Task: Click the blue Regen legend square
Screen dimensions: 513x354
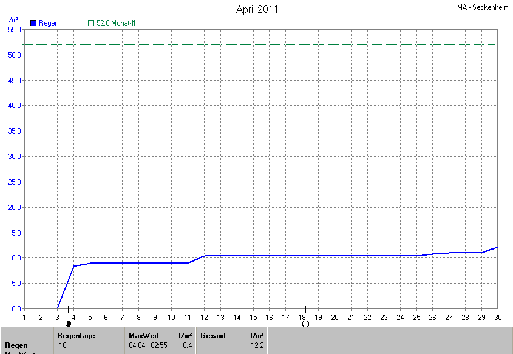Action: [x=33, y=23]
